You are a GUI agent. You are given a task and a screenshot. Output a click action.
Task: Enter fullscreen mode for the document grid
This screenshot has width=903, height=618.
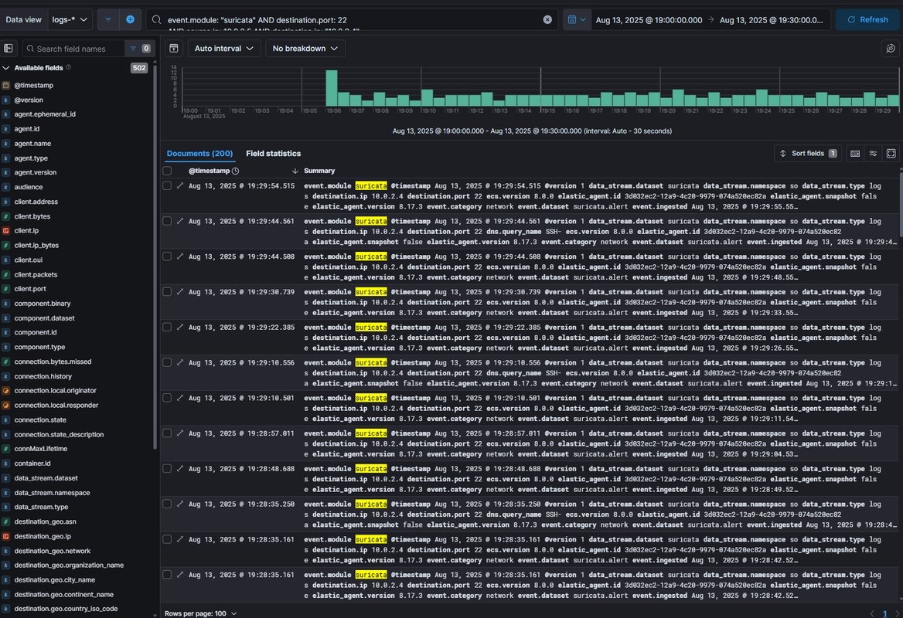point(891,154)
